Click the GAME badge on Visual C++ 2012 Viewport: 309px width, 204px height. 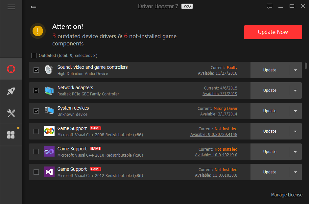(x=96, y=169)
